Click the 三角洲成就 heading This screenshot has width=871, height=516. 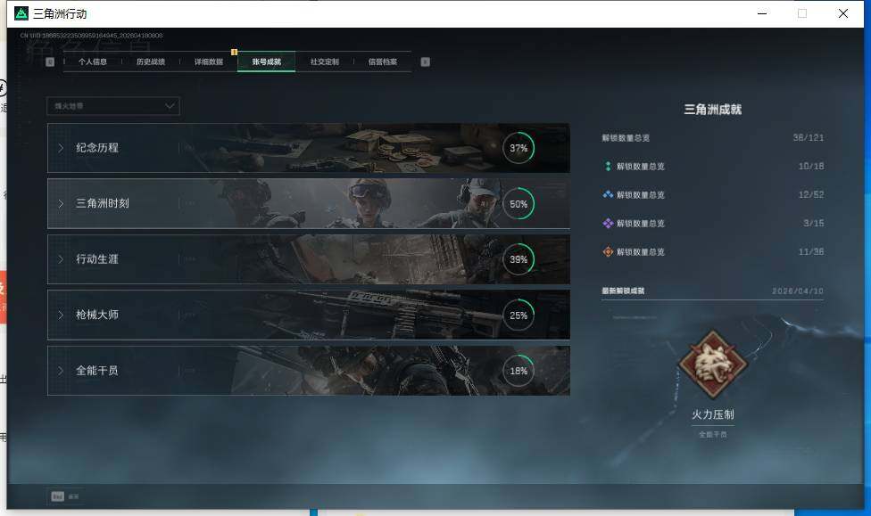(713, 110)
